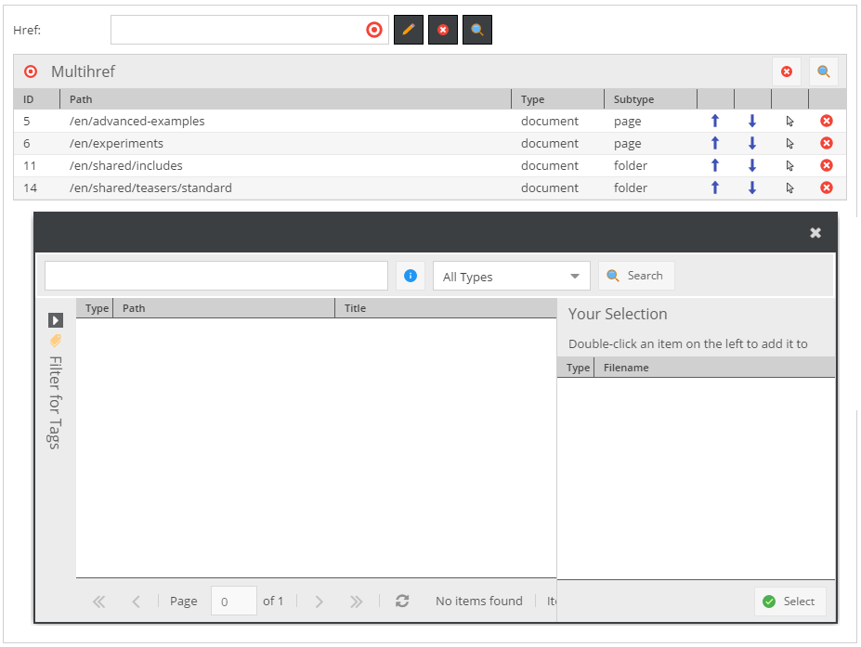This screenshot has height=647, width=861.
Task: Click the blue info icon near search
Action: (x=411, y=276)
